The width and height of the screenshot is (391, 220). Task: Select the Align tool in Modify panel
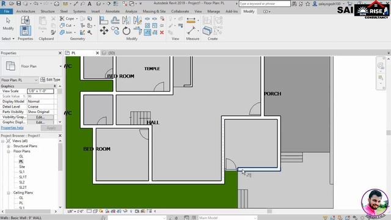click(103, 20)
